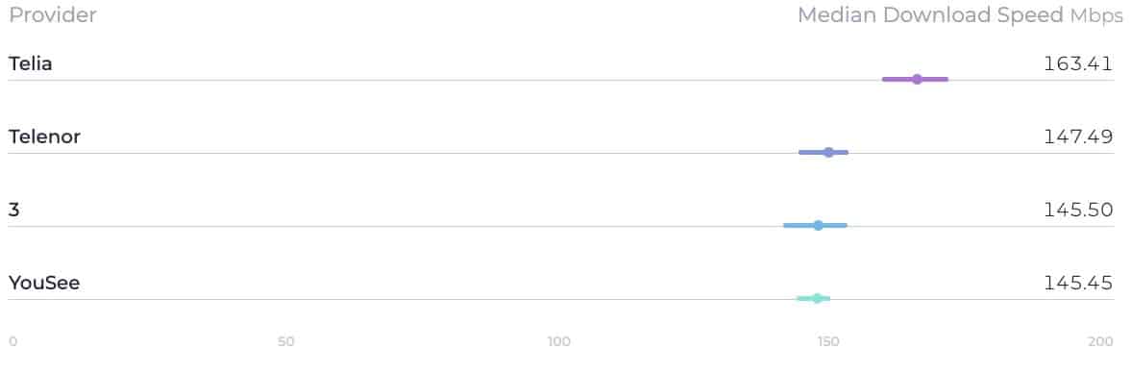1131x374 pixels.
Task: Click the 145.50 speed value
Action: 1078,210
